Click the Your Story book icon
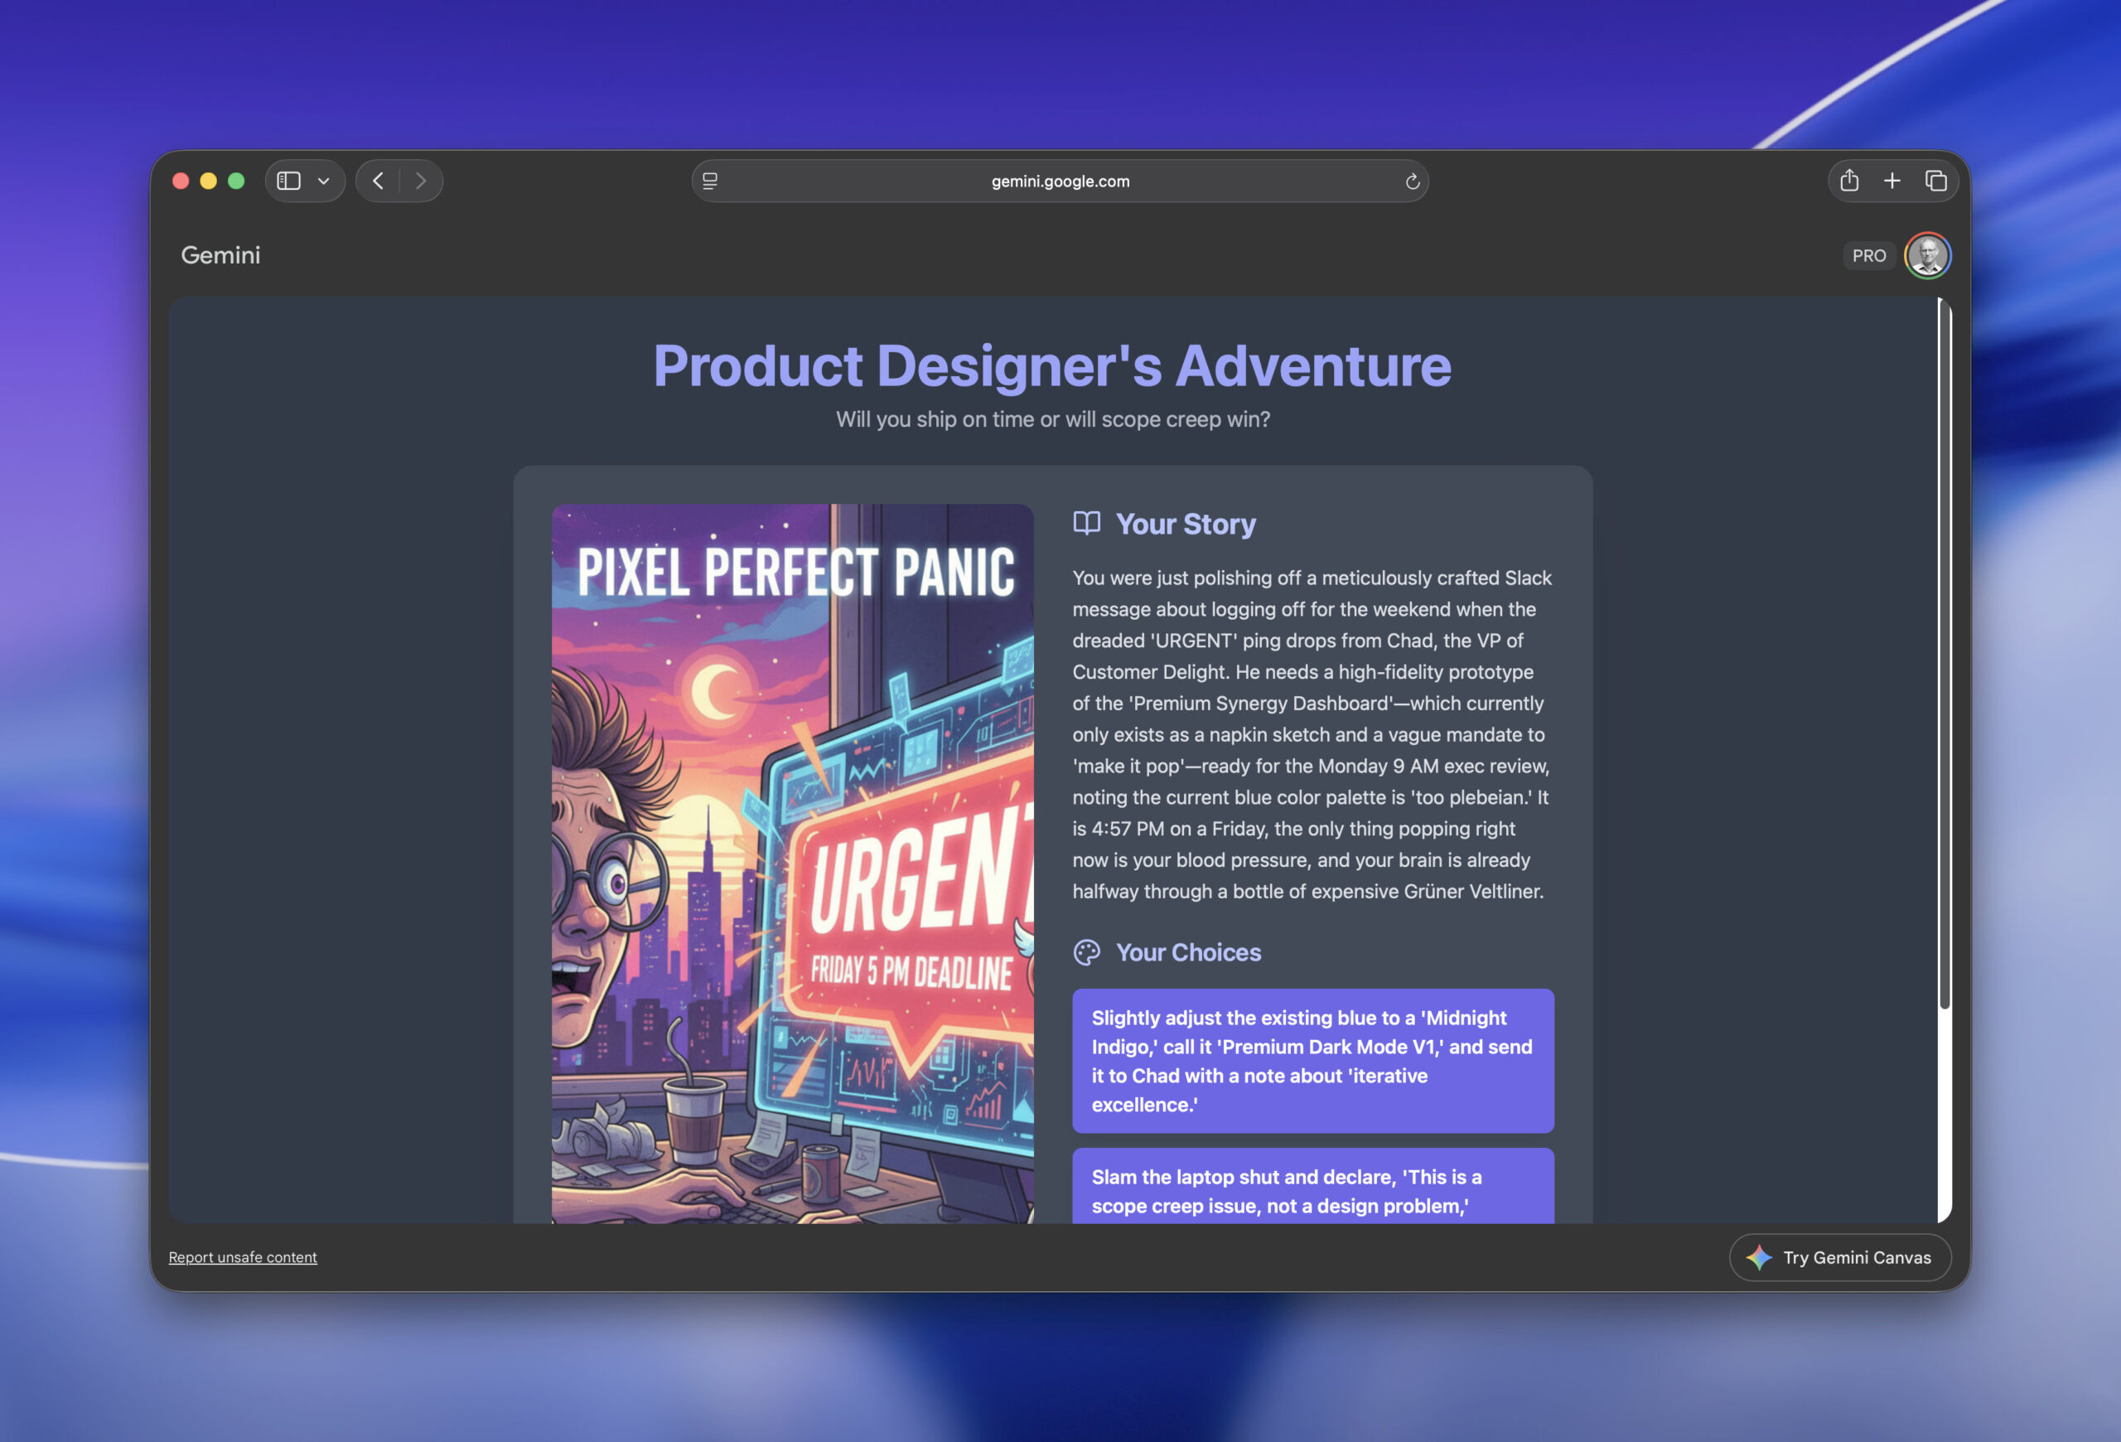This screenshot has height=1442, width=2121. (x=1086, y=523)
